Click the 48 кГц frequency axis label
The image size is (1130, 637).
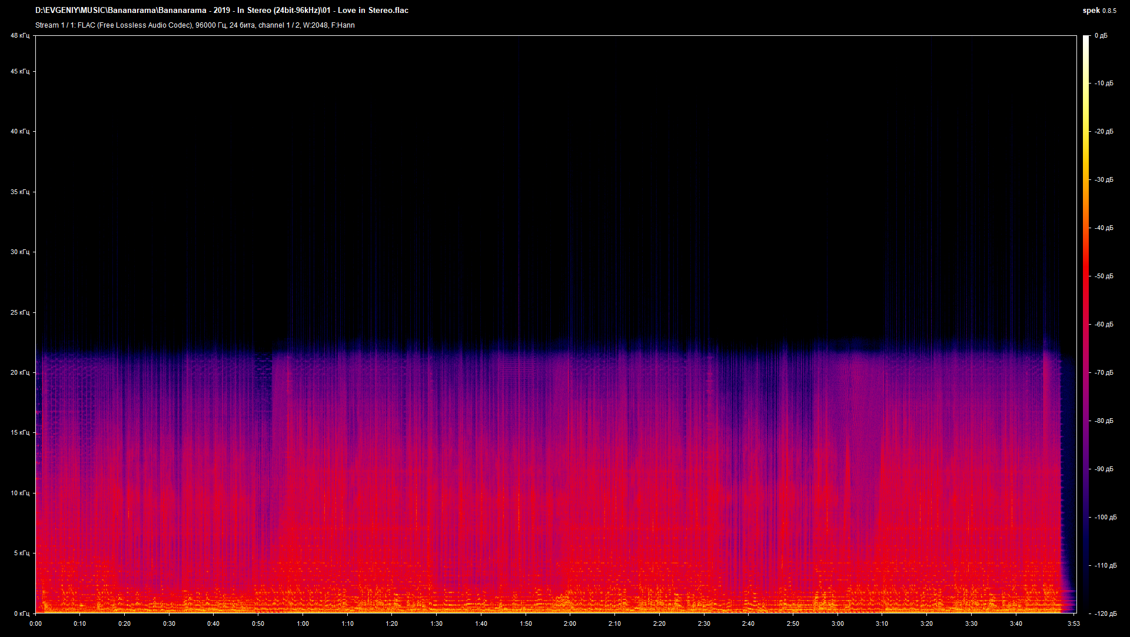21,35
